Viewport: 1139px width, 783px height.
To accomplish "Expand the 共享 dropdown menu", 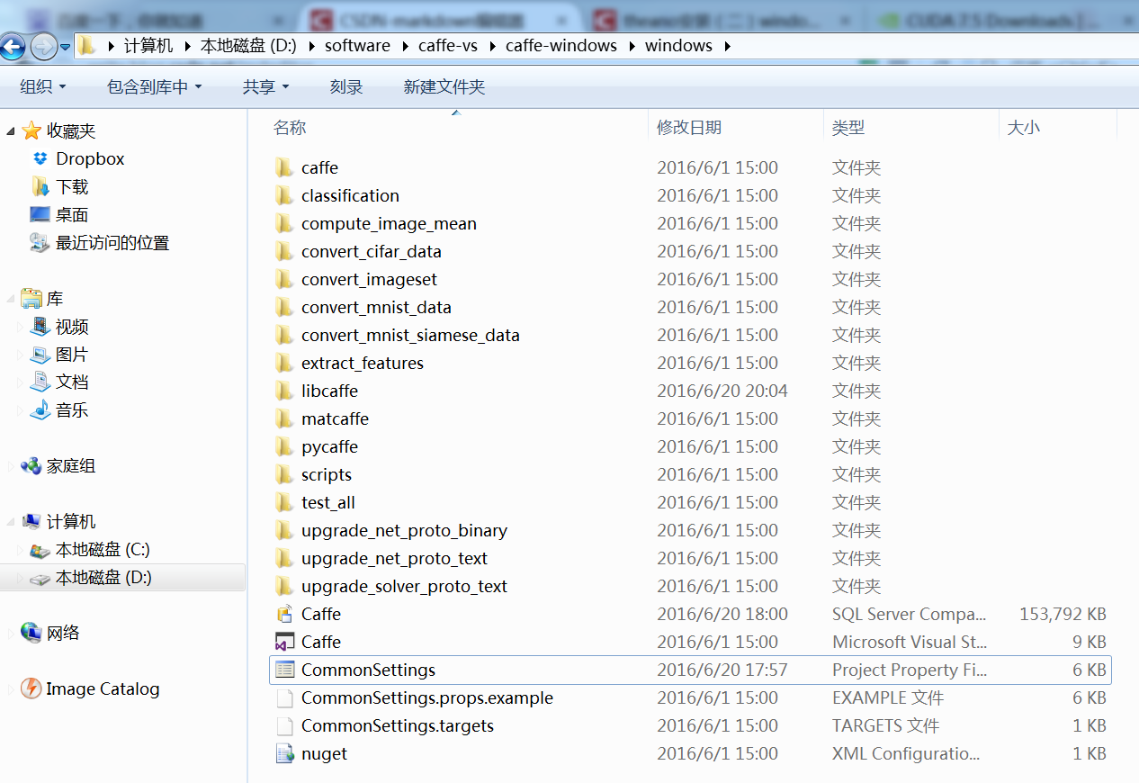I will click(265, 86).
